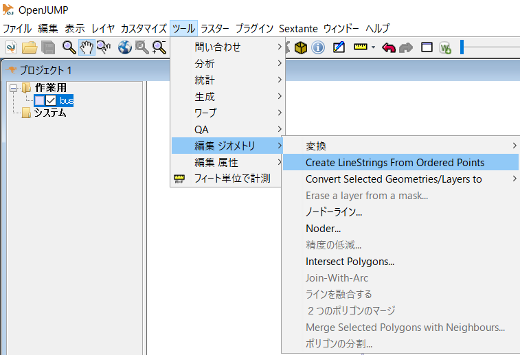The height and width of the screenshot is (355, 520).
Task: Open the カスタマイズ menu
Action: click(144, 29)
